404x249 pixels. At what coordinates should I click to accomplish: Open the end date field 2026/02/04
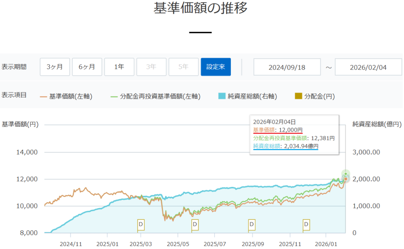point(368,67)
